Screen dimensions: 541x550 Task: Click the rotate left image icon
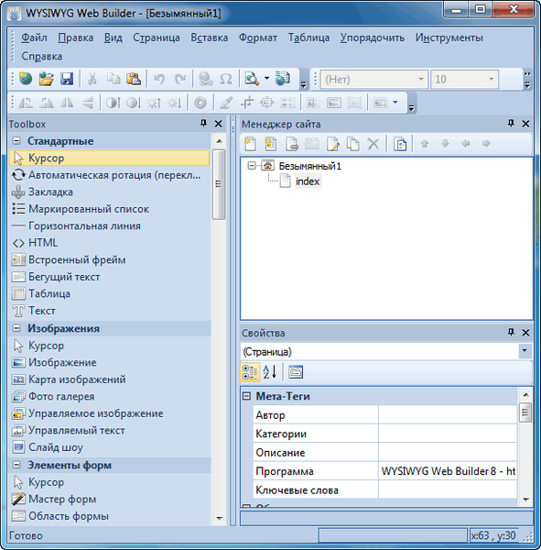[x=26, y=103]
